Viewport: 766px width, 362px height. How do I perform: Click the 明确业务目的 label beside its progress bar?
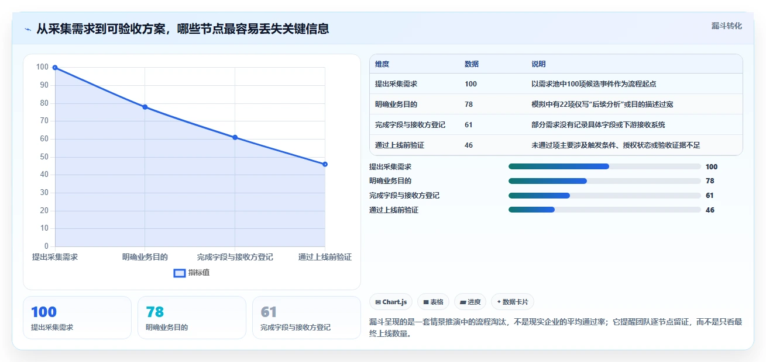pos(390,181)
